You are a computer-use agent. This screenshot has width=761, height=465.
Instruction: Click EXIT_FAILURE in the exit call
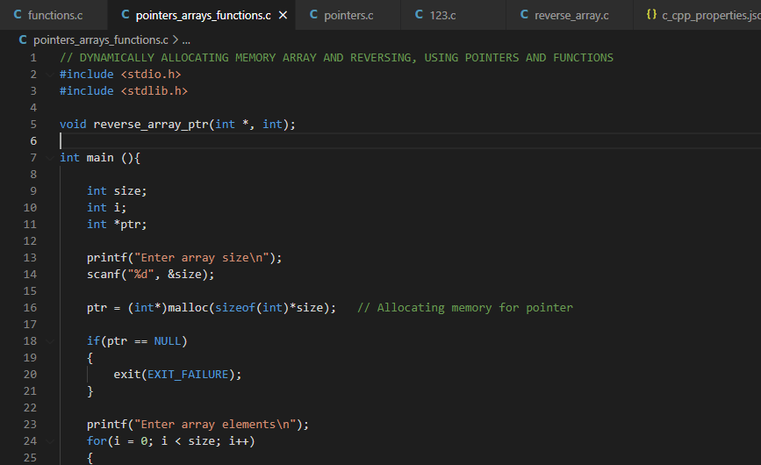pyautogui.click(x=188, y=375)
